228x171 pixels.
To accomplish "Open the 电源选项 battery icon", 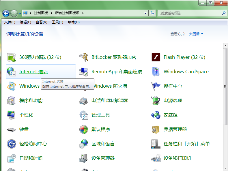I will [x=156, y=100].
